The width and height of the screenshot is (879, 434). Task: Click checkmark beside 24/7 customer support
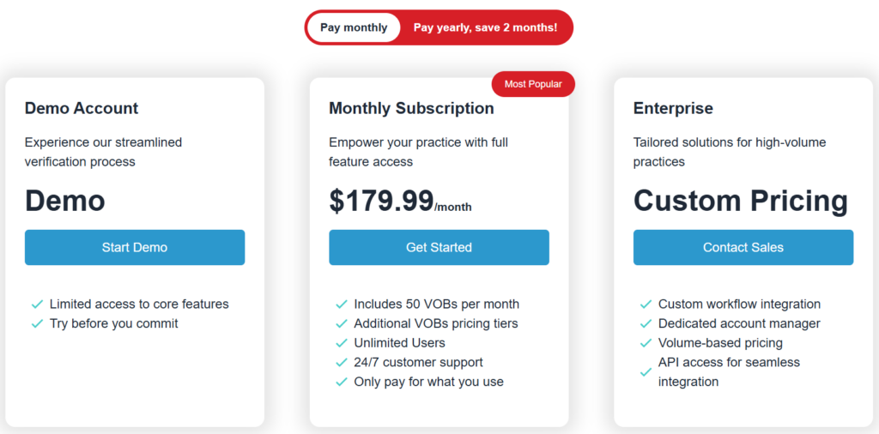point(342,363)
